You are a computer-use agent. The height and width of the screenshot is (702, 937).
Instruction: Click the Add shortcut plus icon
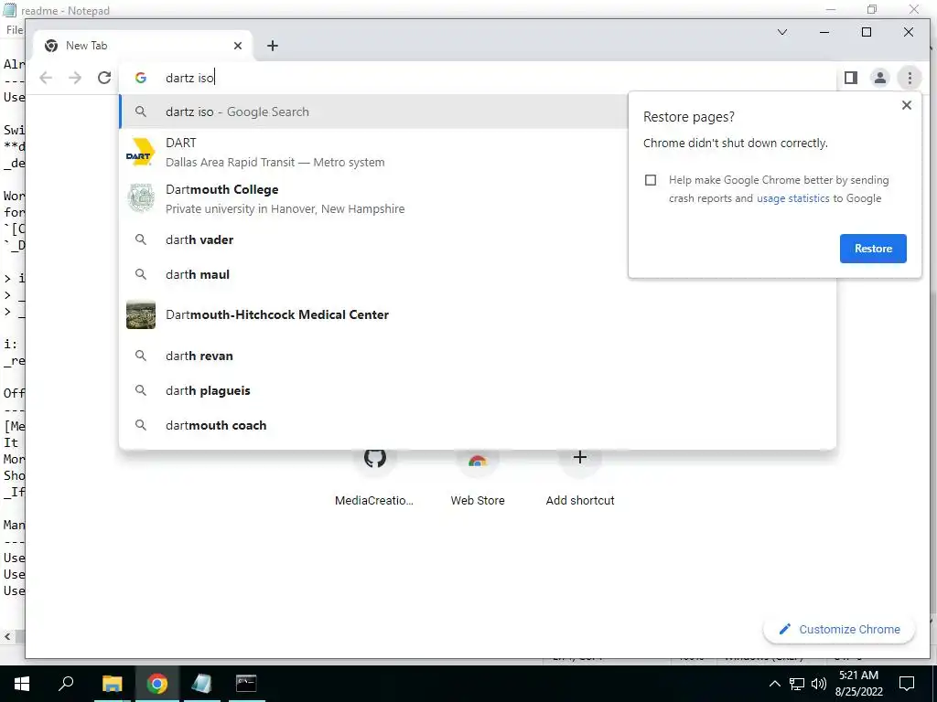pyautogui.click(x=579, y=457)
